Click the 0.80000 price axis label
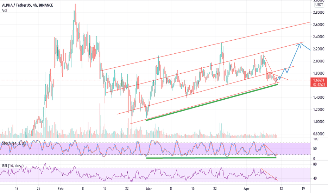The image size is (328, 193). point(318,134)
